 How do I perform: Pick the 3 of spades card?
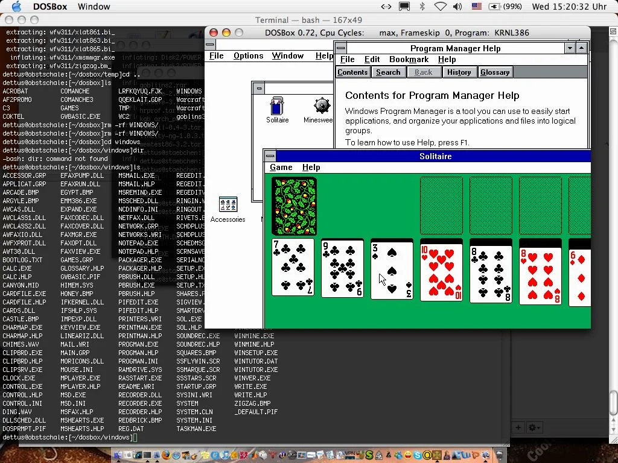coord(392,271)
